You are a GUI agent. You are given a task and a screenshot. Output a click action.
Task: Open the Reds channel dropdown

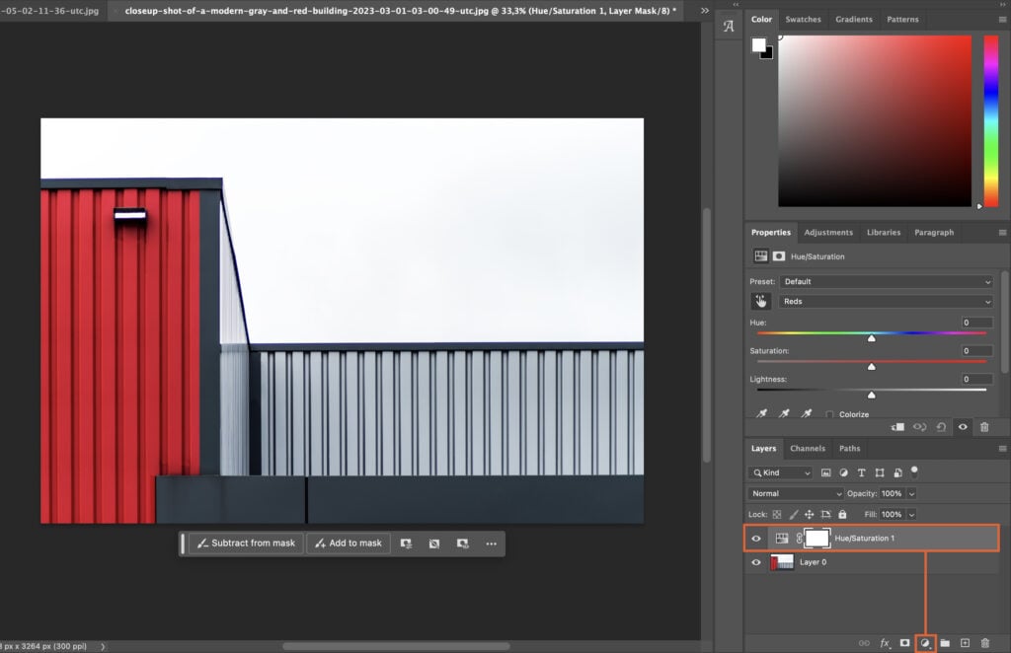coord(886,301)
